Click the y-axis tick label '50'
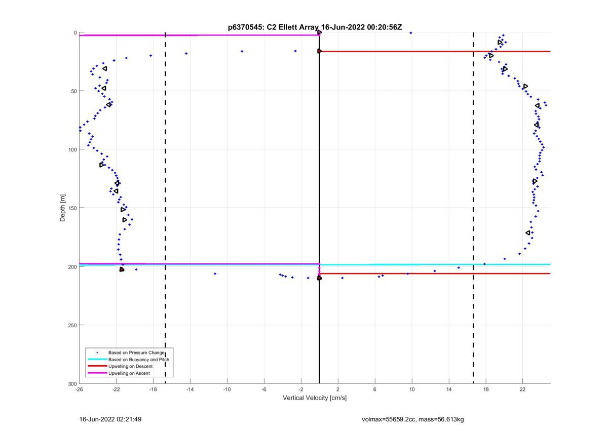The height and width of the screenshot is (431, 608). click(73, 91)
